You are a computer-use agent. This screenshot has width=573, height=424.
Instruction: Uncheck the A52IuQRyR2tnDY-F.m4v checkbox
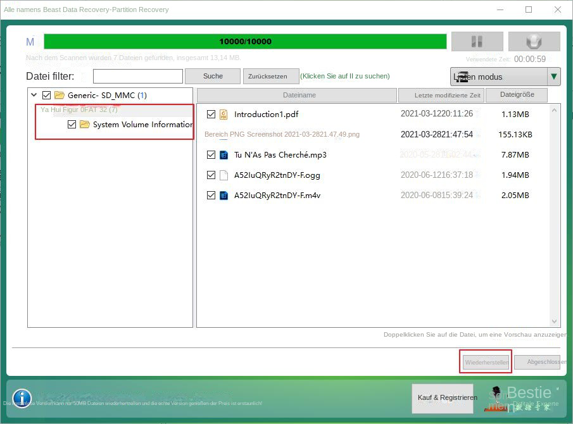[211, 196]
